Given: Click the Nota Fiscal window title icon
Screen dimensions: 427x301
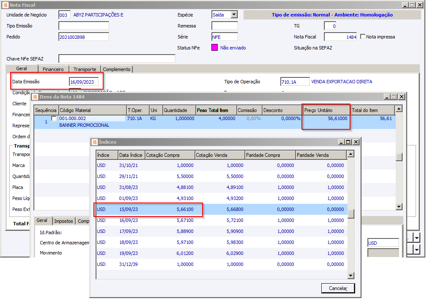Looking at the screenshot, I should click(x=5, y=5).
